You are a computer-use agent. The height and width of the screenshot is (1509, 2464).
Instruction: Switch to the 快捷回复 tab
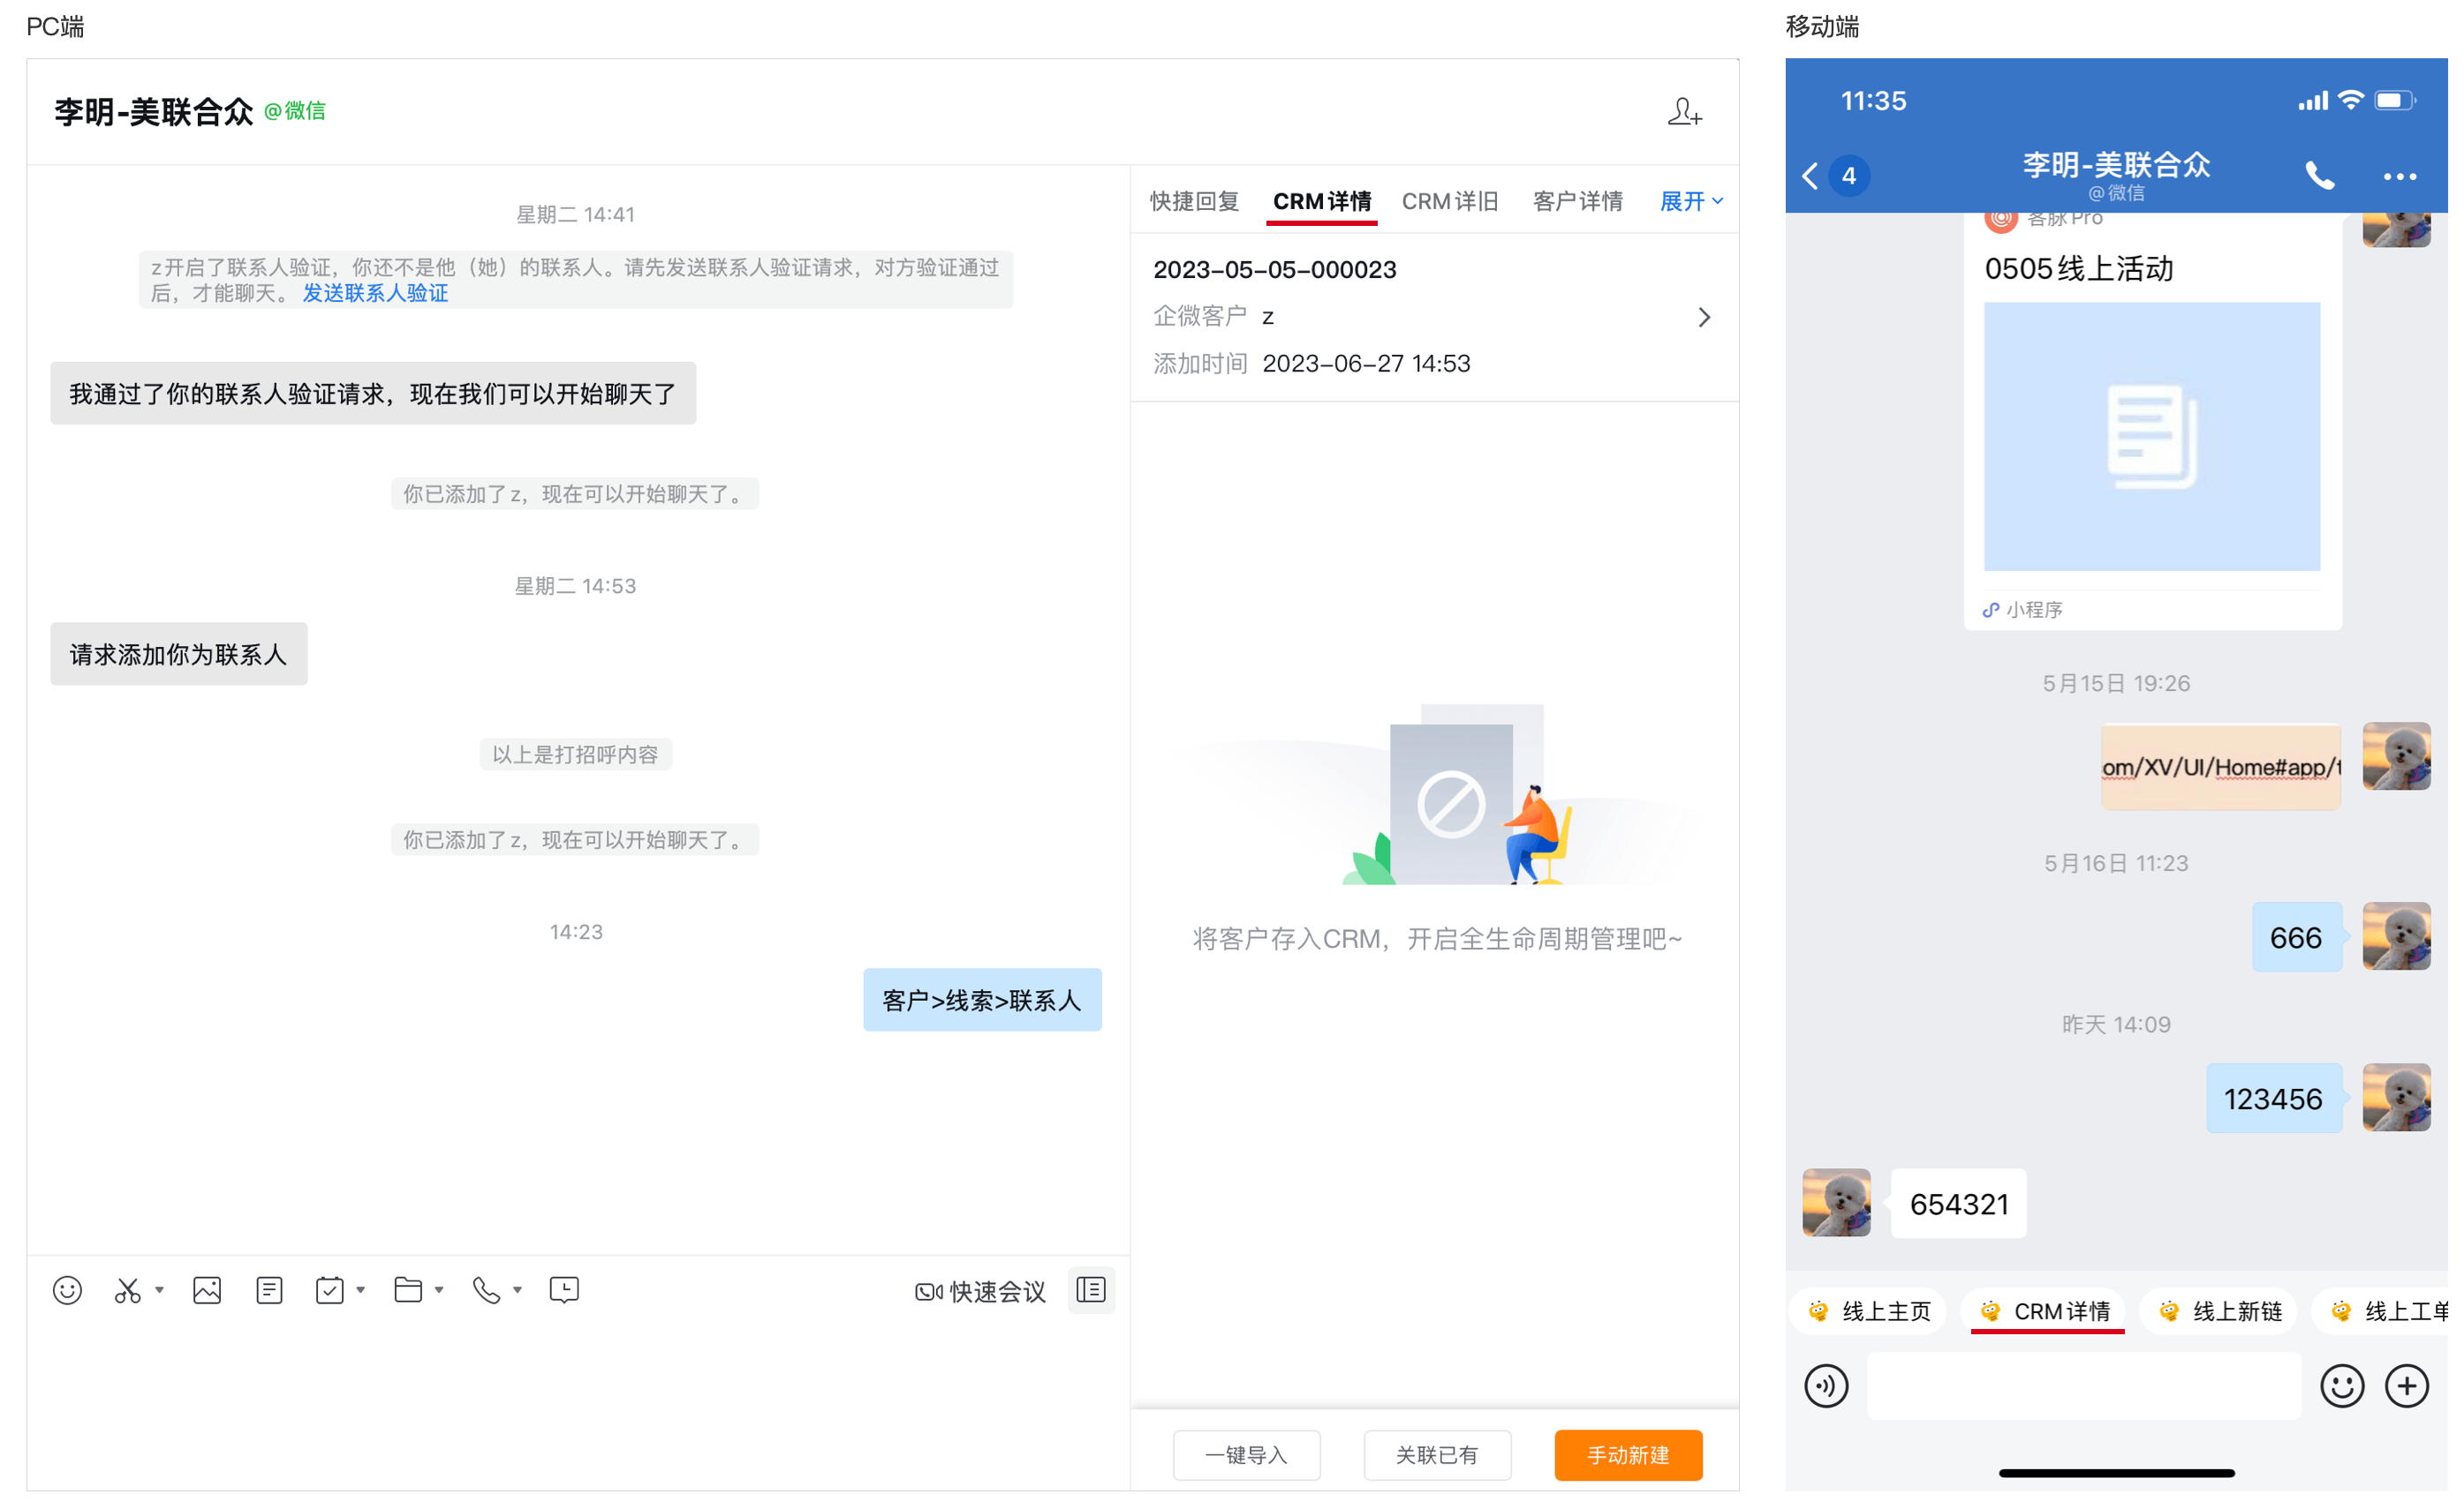(1194, 202)
